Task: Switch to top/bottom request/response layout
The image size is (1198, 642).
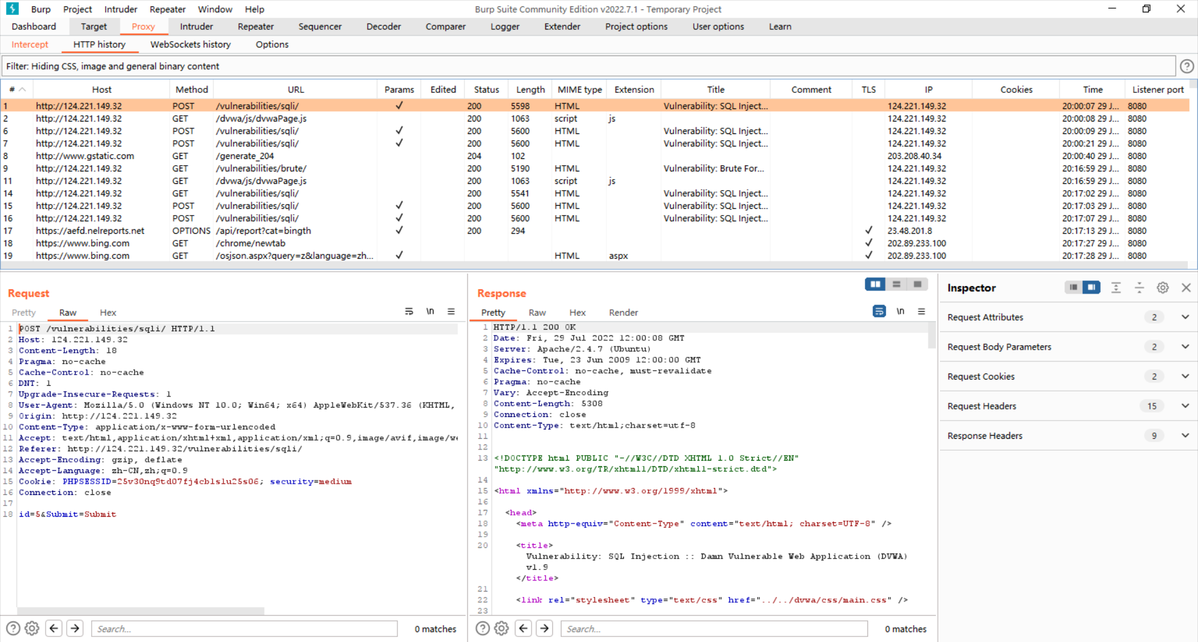Action: tap(897, 284)
